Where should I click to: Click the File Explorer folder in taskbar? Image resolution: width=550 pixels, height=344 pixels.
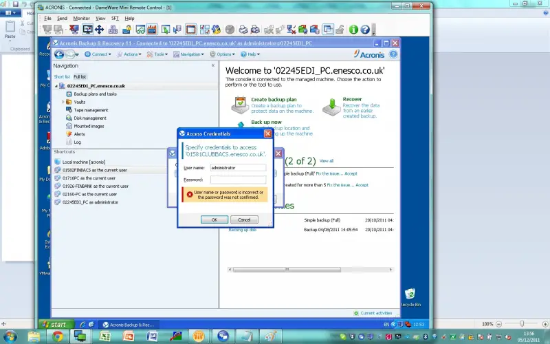34,336
